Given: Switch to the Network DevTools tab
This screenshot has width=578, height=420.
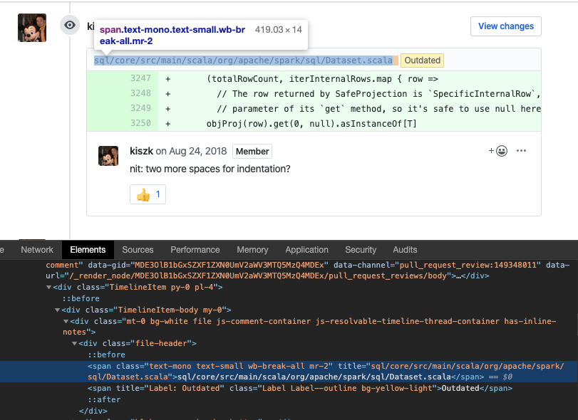Looking at the screenshot, I should tap(37, 250).
